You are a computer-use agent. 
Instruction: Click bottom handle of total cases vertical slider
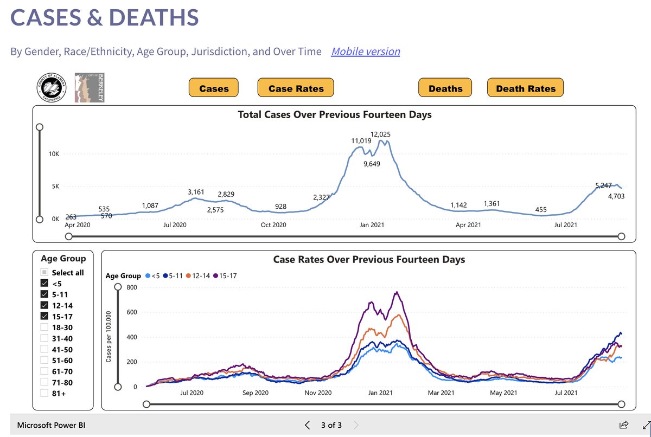[39, 219]
